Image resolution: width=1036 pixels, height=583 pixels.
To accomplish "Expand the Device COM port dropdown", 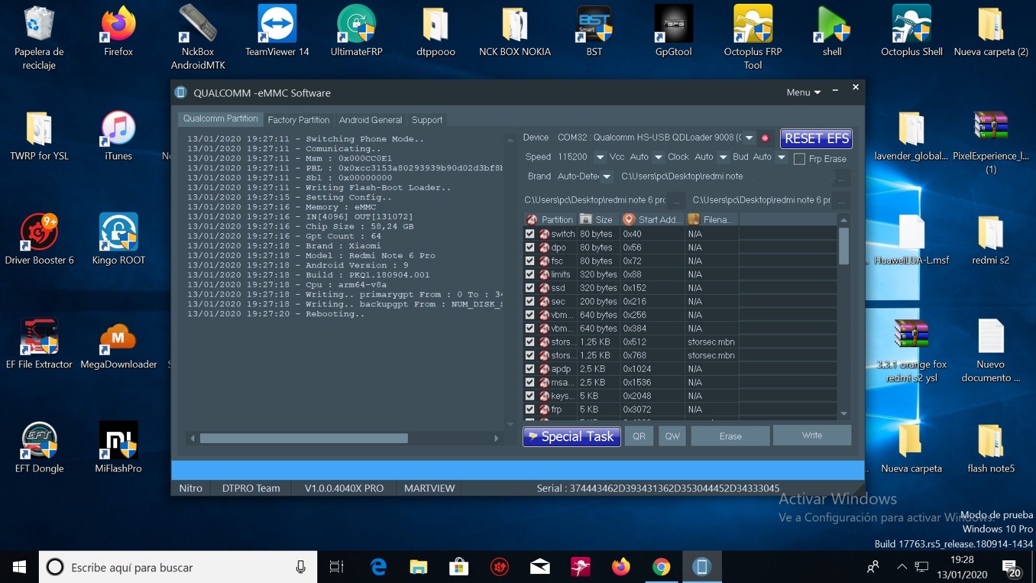I will pyautogui.click(x=749, y=138).
